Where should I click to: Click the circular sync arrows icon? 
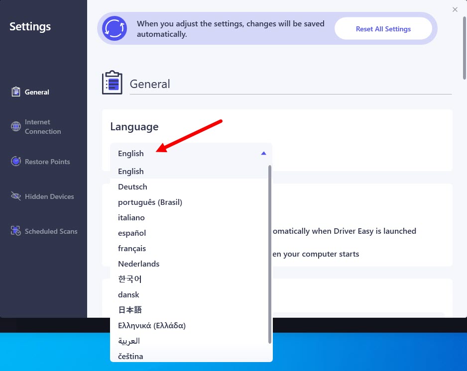pyautogui.click(x=115, y=28)
